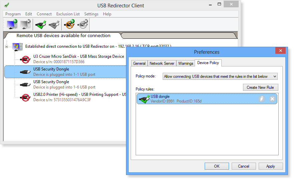The width and height of the screenshot is (296, 183).
Task: Select the inactive grey tab beside Remote USB devices
Action: (x=179, y=35)
